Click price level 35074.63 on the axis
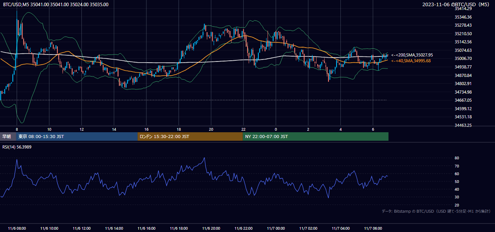495x232 pixels. 463,50
